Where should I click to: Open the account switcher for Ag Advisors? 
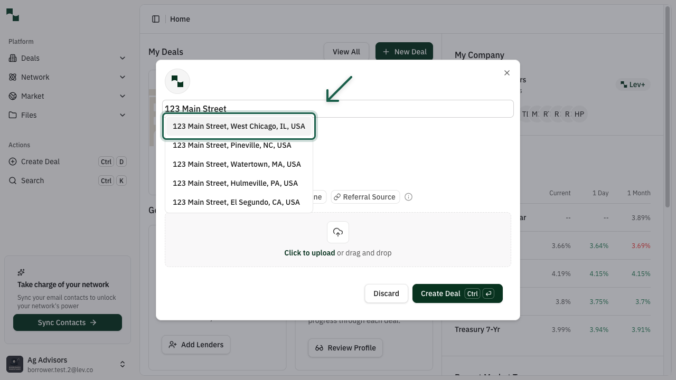123,364
